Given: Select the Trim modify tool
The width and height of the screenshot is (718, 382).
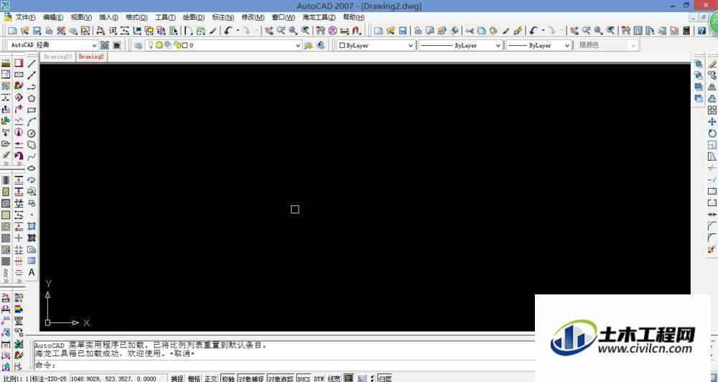Looking at the screenshot, I should tap(712, 168).
